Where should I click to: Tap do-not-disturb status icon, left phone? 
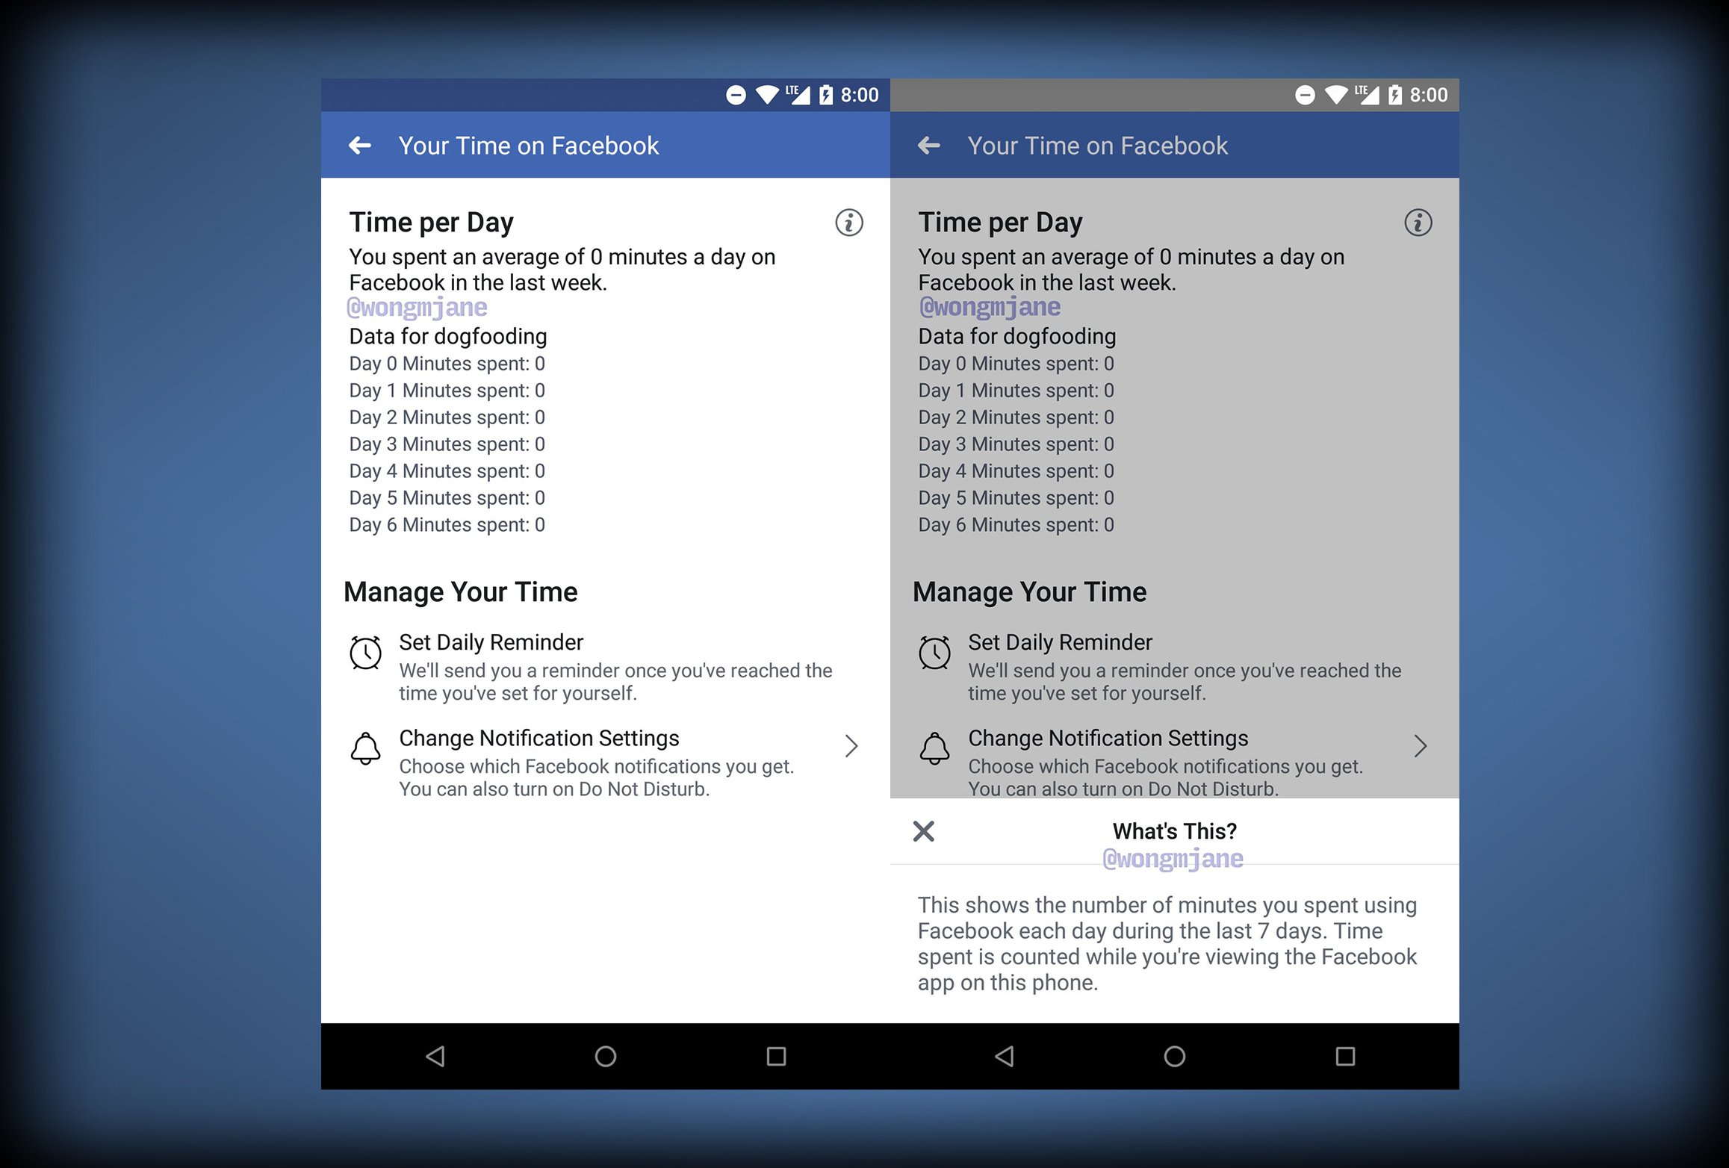(736, 95)
